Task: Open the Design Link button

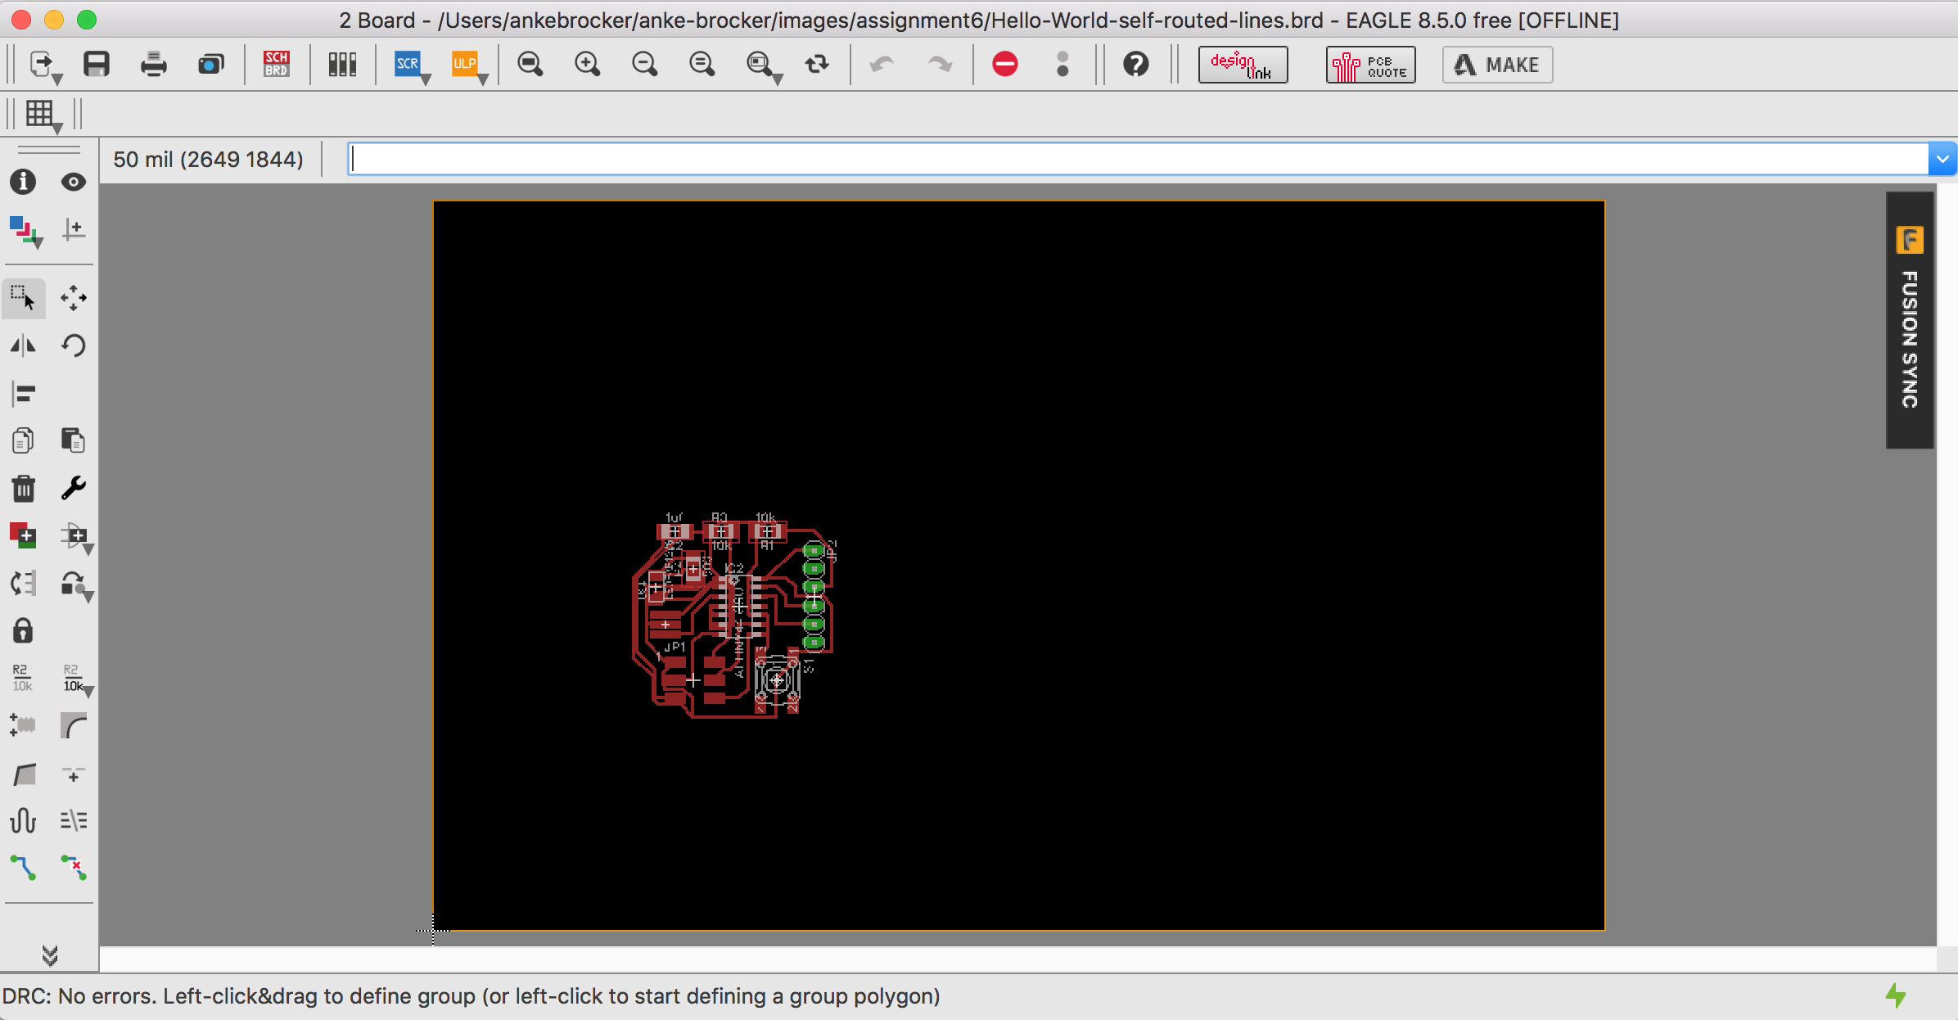Action: tap(1243, 65)
